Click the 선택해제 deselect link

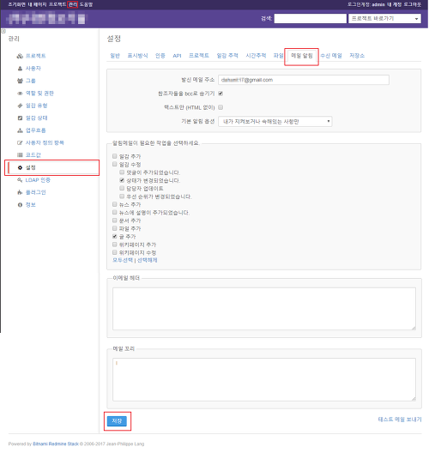[148, 260]
